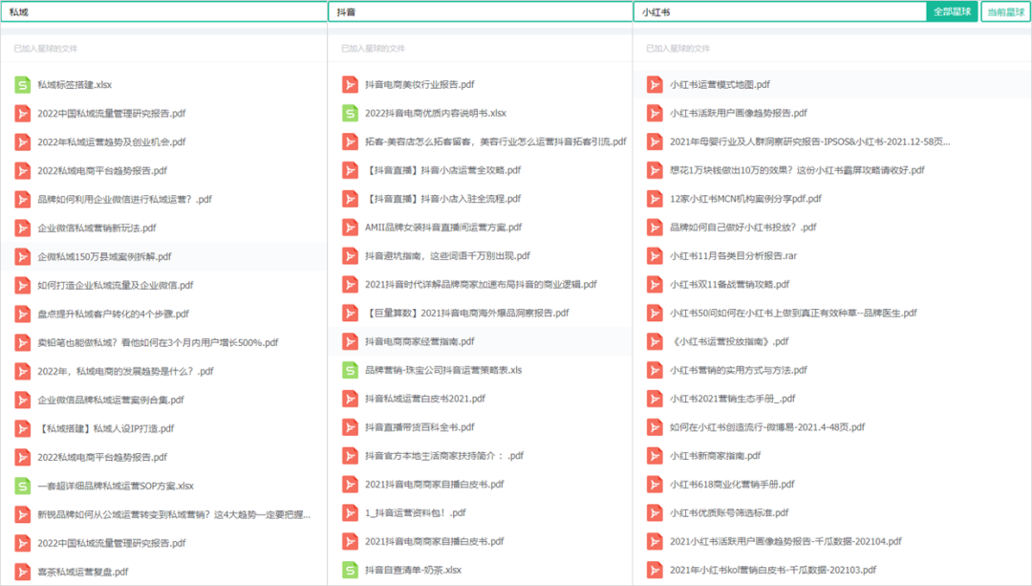Click the 当前星球 button
The height and width of the screenshot is (586, 1032).
1005,11
